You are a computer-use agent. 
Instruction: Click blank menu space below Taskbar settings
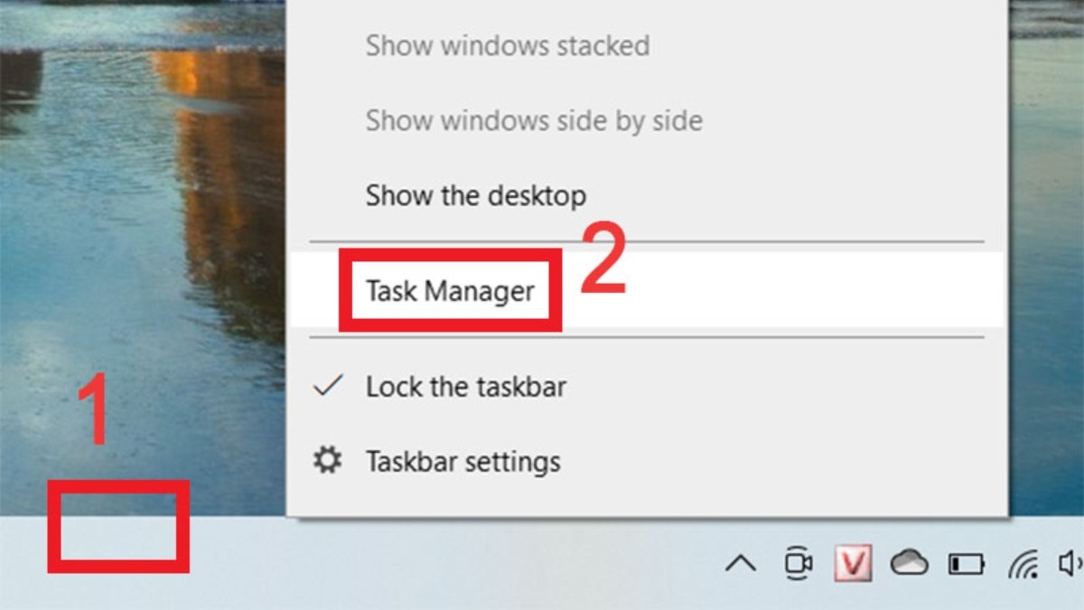(647, 502)
